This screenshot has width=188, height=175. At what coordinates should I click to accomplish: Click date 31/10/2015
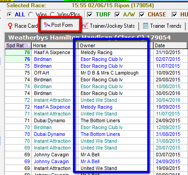pos(168,52)
